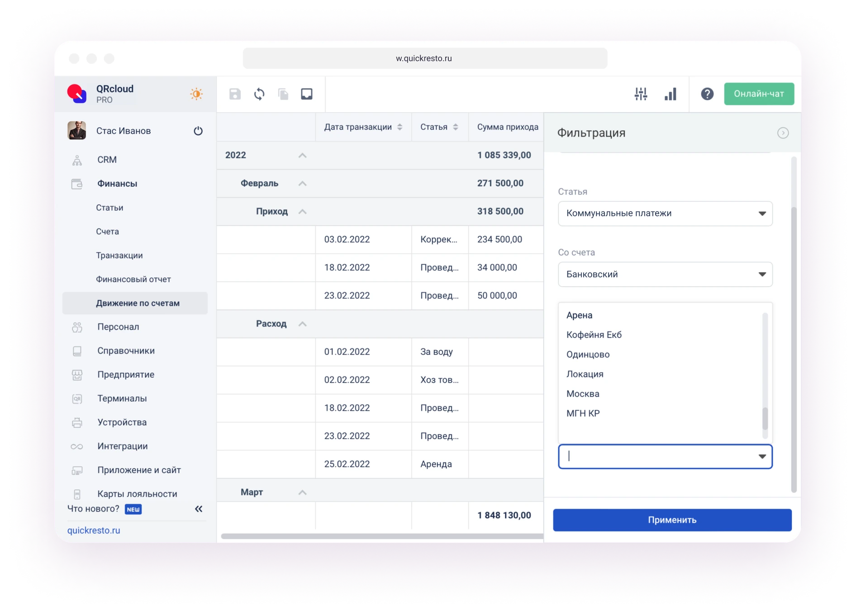Click the refresh icon in toolbar
Screen dimensions: 856x611
pyautogui.click(x=259, y=94)
